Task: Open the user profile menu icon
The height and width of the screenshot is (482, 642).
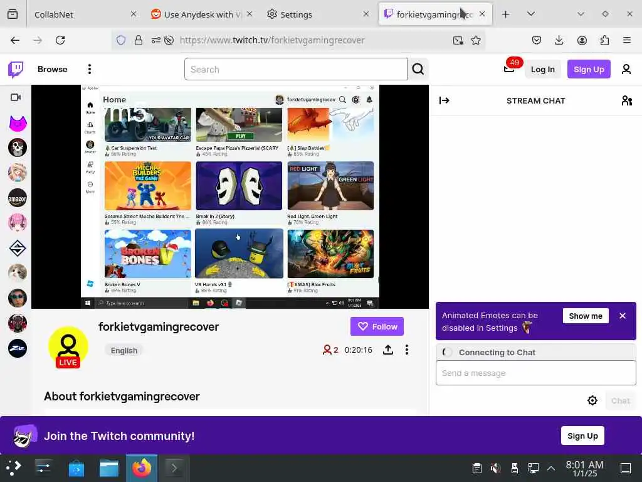Action: pos(626,69)
